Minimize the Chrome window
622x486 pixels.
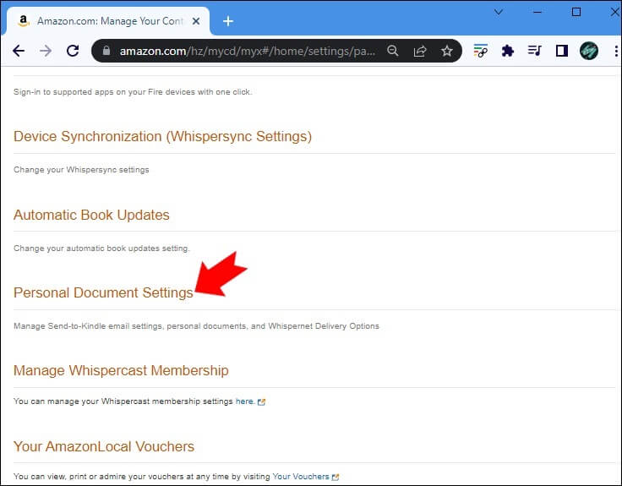click(x=537, y=12)
